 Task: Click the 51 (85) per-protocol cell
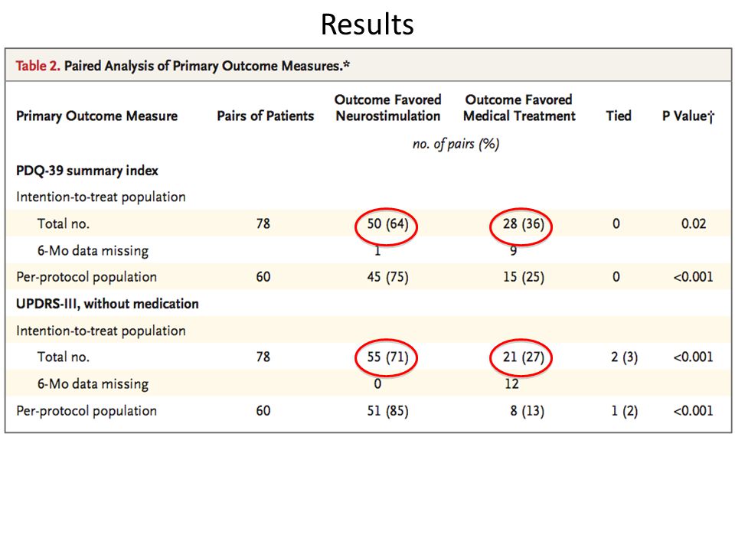pyautogui.click(x=387, y=411)
